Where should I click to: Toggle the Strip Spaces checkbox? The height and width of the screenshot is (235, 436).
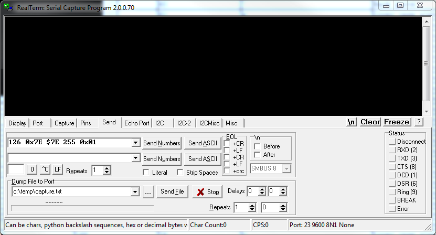180,173
